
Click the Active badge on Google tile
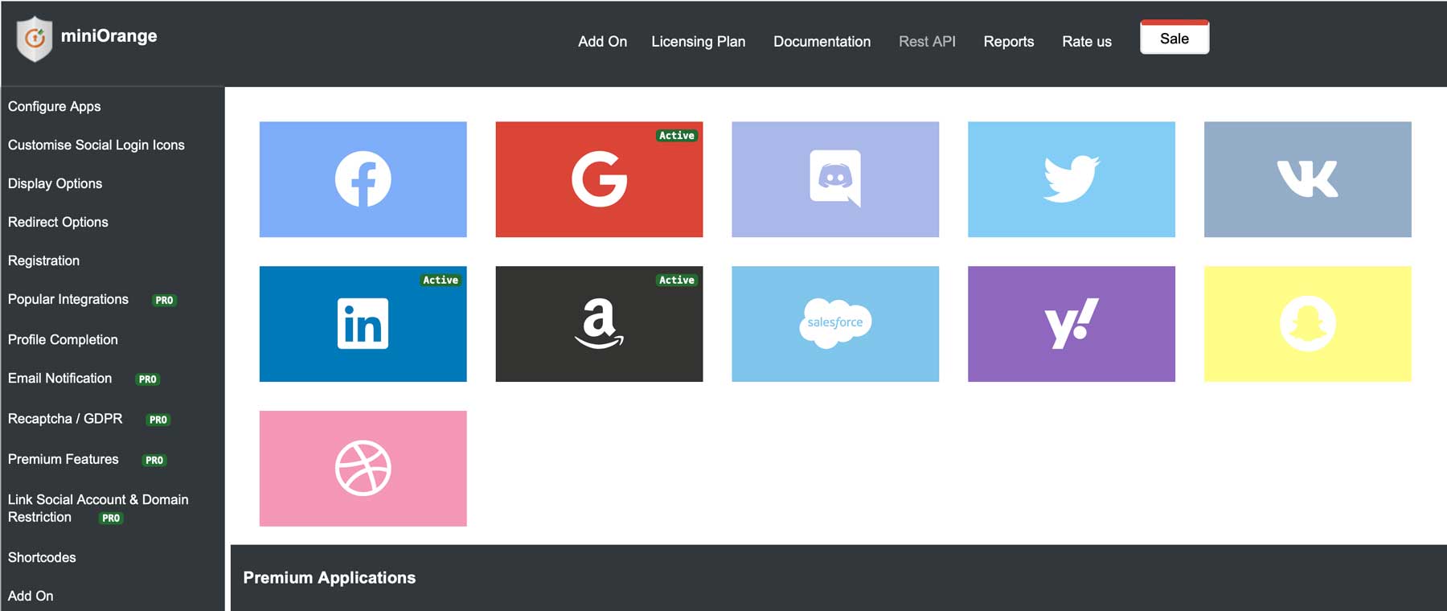click(677, 136)
